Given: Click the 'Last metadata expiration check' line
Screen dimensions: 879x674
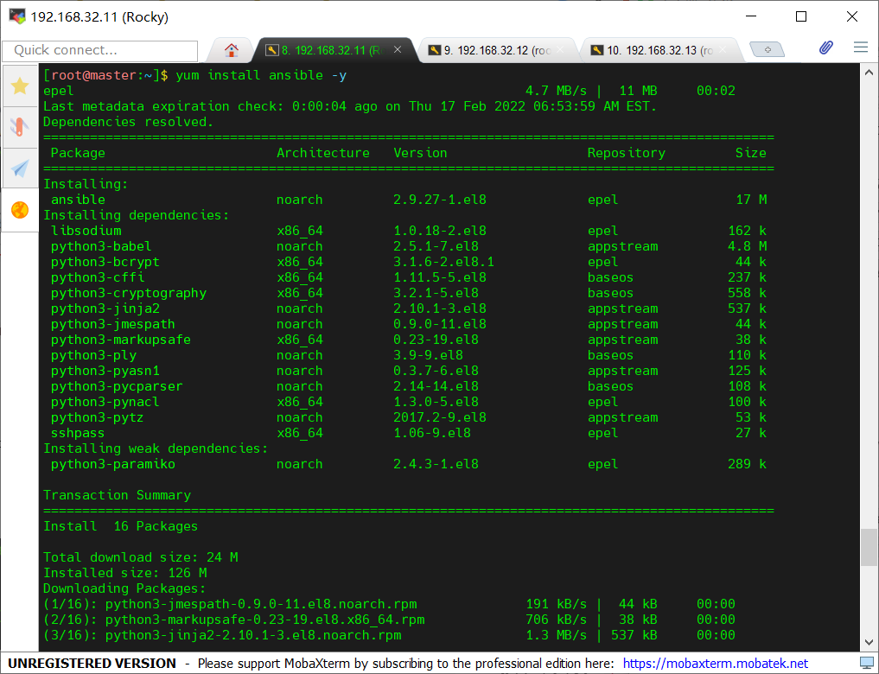Looking at the screenshot, I should pyautogui.click(x=350, y=106).
